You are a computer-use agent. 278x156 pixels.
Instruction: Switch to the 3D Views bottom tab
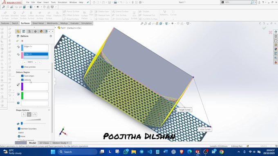click(44, 143)
